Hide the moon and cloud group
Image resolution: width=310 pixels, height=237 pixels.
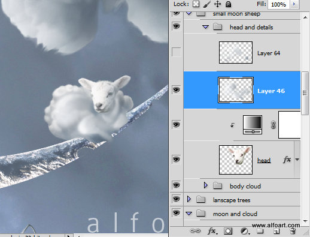coord(176,213)
